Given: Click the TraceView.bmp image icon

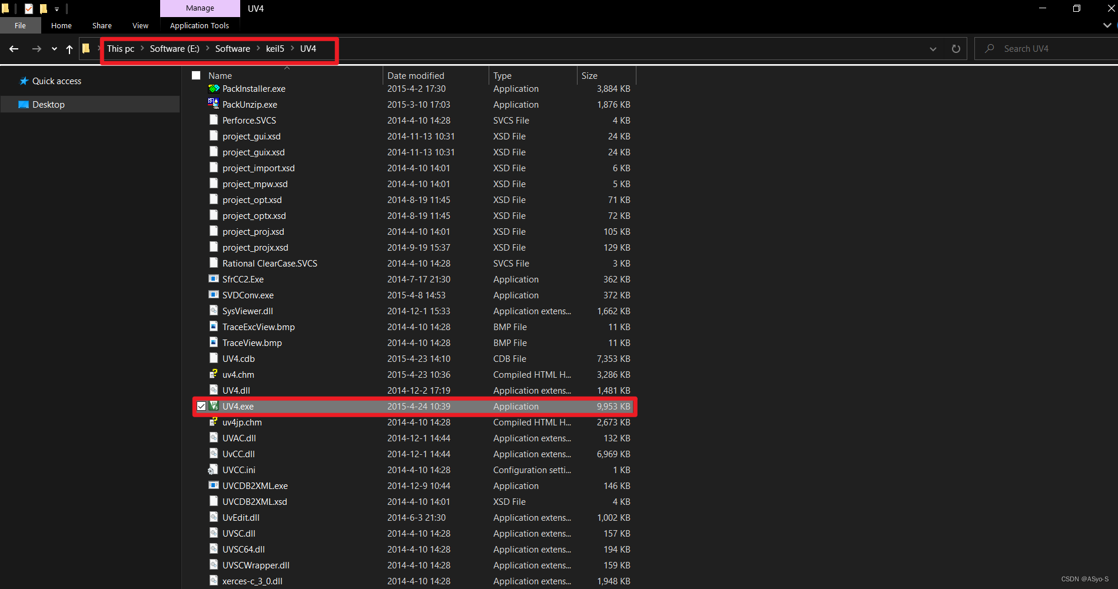Looking at the screenshot, I should [x=214, y=342].
